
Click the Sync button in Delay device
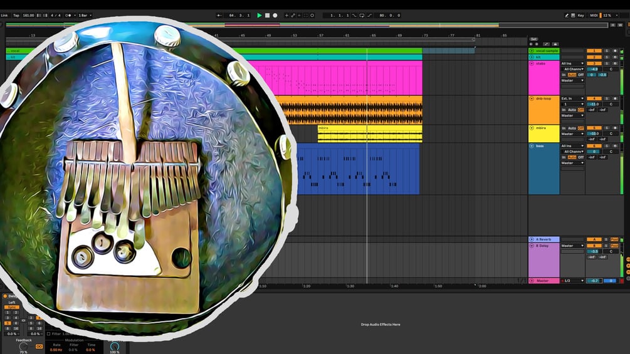click(x=12, y=307)
